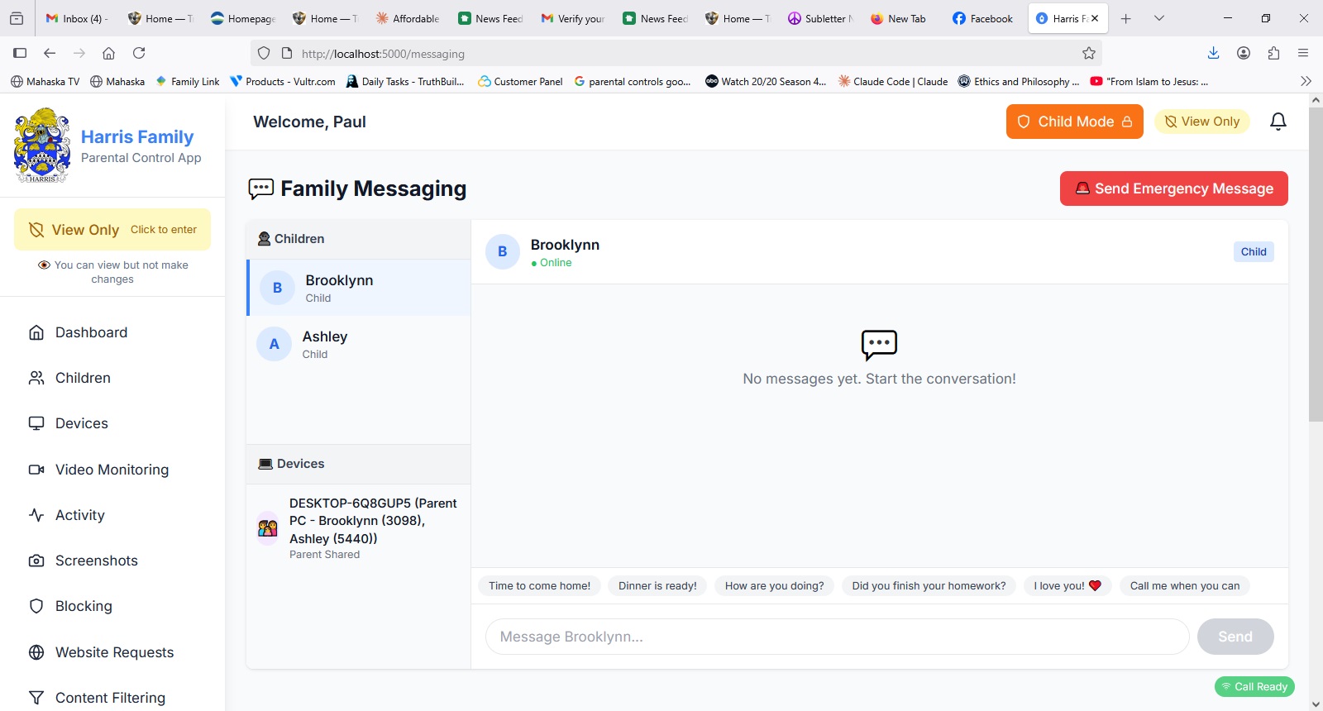The width and height of the screenshot is (1323, 711).
Task: Go to the Screenshots section
Action: (x=96, y=561)
